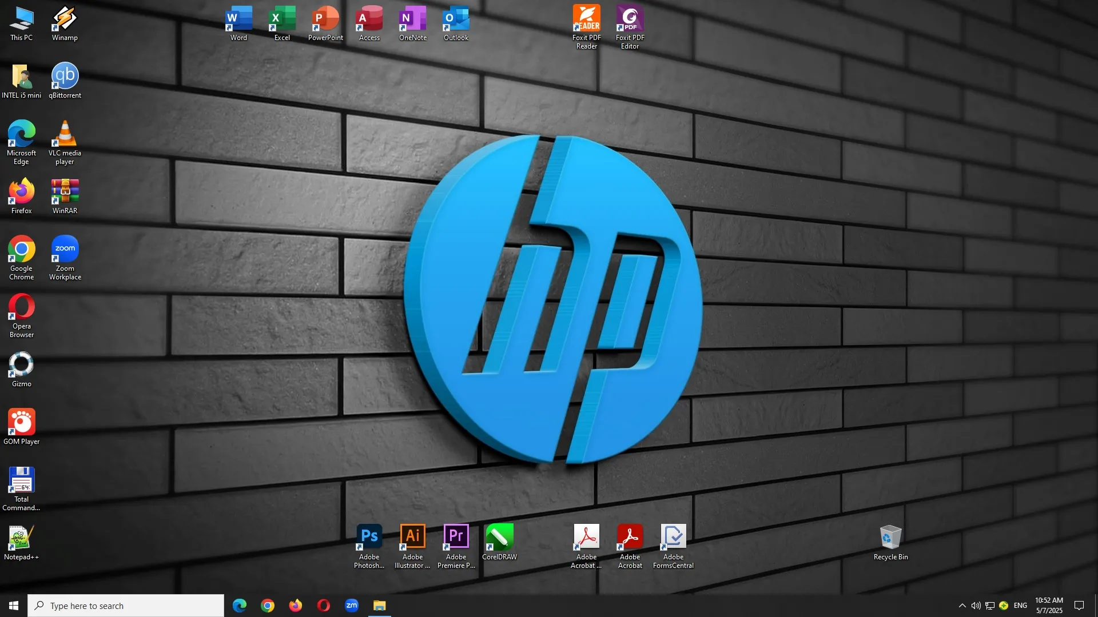Screen dimensions: 1098x617
Task: Select the Zoom Workplace desktop icon
Action: pos(65,258)
